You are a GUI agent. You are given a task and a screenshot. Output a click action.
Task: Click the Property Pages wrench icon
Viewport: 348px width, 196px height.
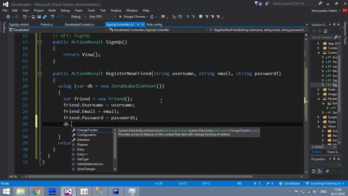tap(327, 171)
